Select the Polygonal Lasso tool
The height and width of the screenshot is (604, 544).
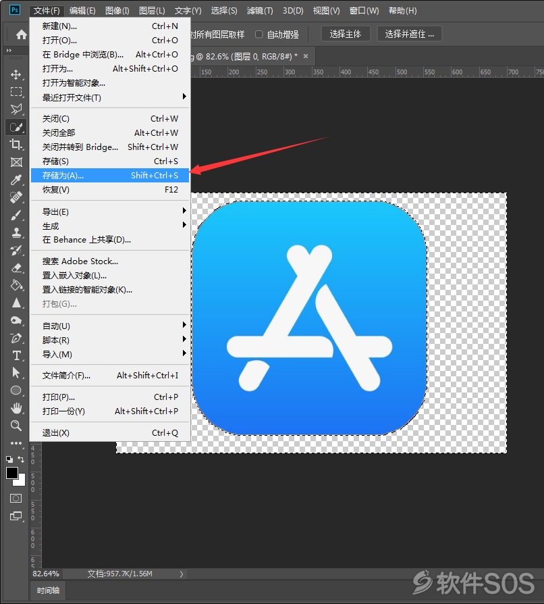tap(16, 109)
